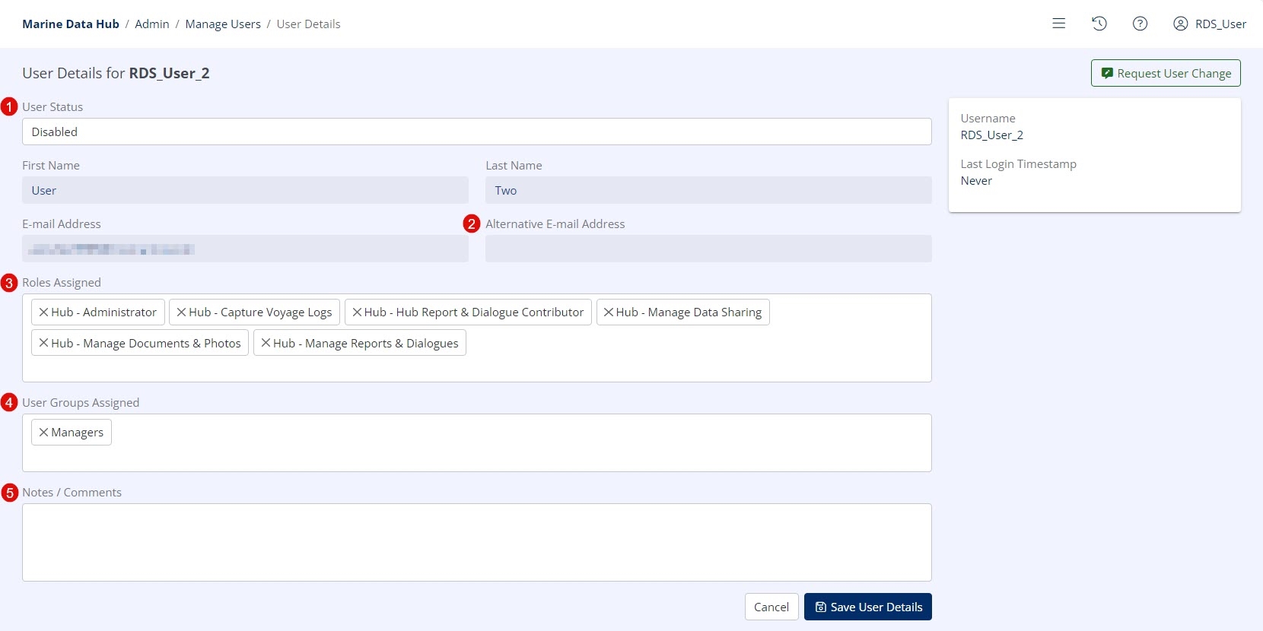This screenshot has width=1263, height=631.
Task: Open the User Status dropdown
Action: coord(476,132)
